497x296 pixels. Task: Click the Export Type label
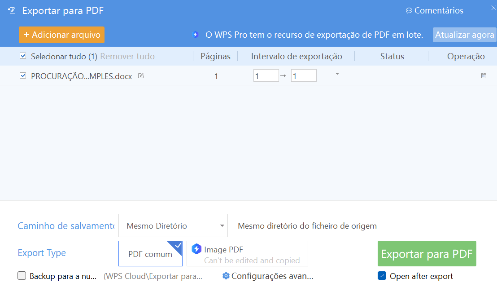[x=42, y=253]
